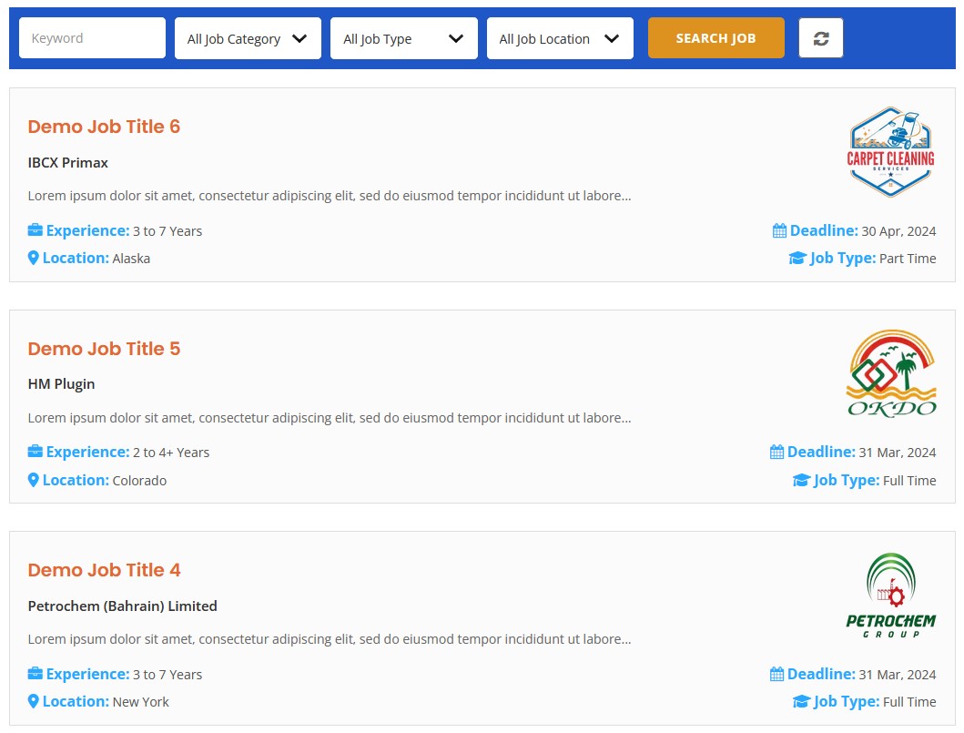
Task: Open the All Job Category dropdown
Action: pyautogui.click(x=248, y=38)
